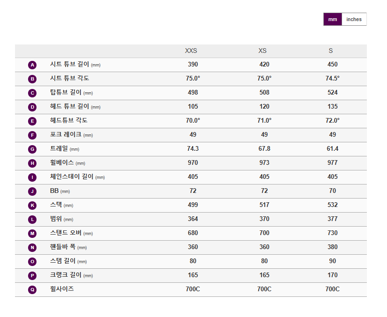This screenshot has height=317, width=387.
Task: Click the purple B circle icon
Action: click(32, 79)
